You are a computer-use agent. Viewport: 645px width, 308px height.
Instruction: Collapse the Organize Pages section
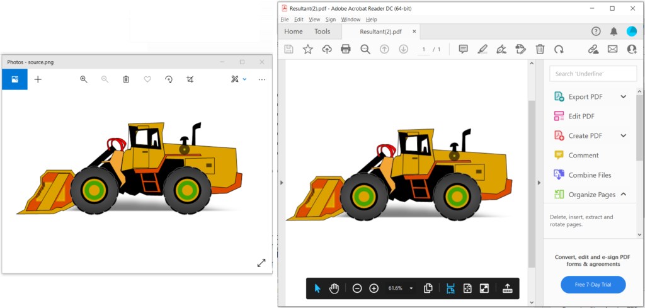[x=623, y=195]
